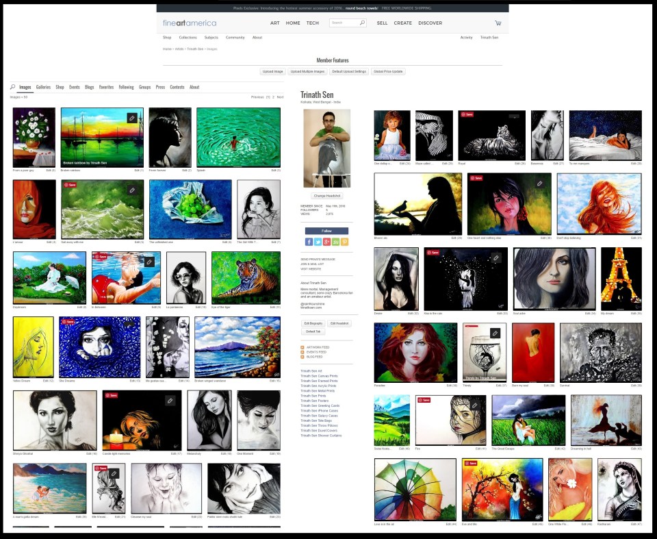
Task: Open the DISCOVER menu in header
Action: 430,23
